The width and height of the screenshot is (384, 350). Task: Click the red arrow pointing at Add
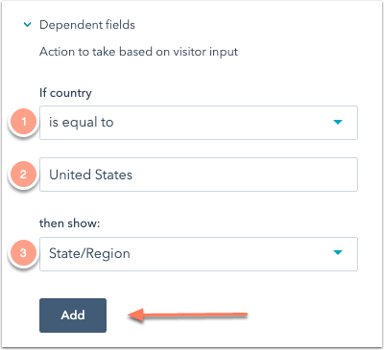tap(187, 315)
